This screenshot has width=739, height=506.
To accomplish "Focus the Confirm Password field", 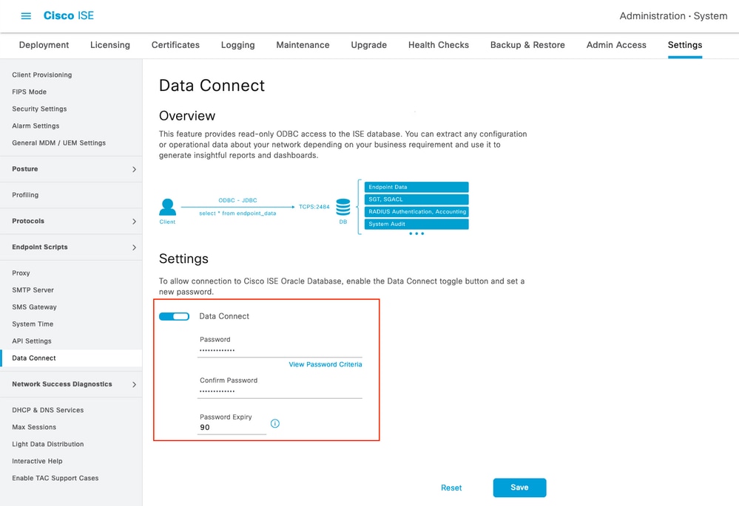I will tap(280, 392).
